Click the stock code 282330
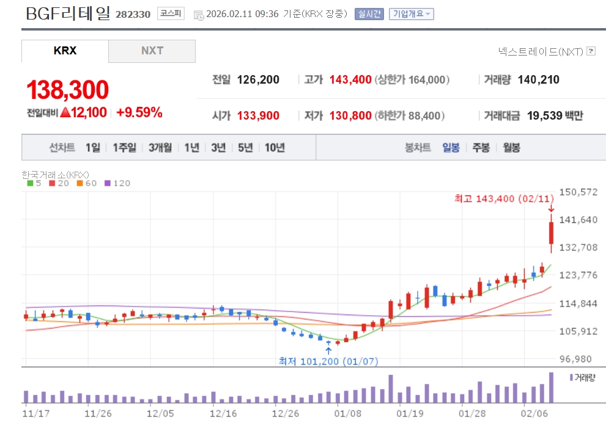The width and height of the screenshot is (606, 433). coord(133,14)
